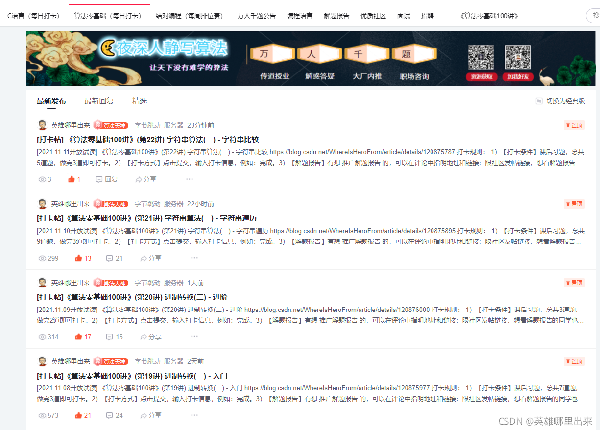
Task: Click view count eye icon showing 573
Action: tap(42, 415)
